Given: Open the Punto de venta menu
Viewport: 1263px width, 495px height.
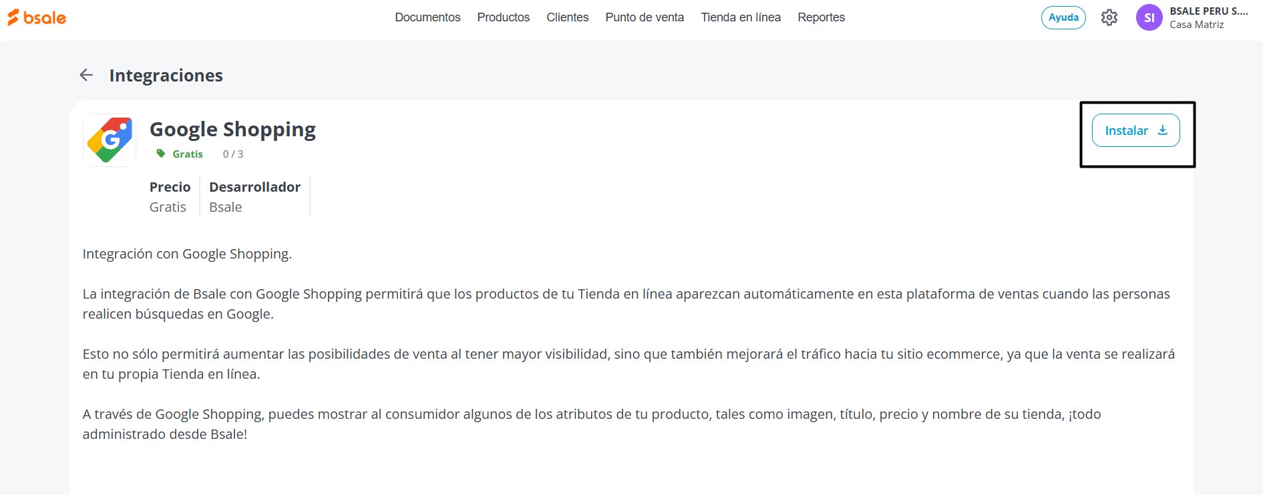Looking at the screenshot, I should 645,17.
